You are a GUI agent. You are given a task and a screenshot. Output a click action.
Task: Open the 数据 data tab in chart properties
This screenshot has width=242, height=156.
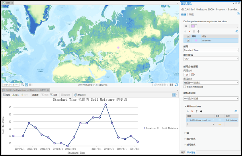point(183,14)
